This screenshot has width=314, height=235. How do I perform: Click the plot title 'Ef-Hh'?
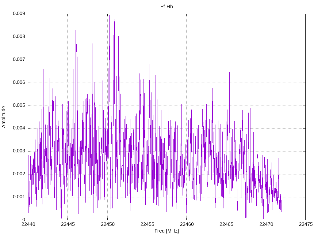coord(167,7)
